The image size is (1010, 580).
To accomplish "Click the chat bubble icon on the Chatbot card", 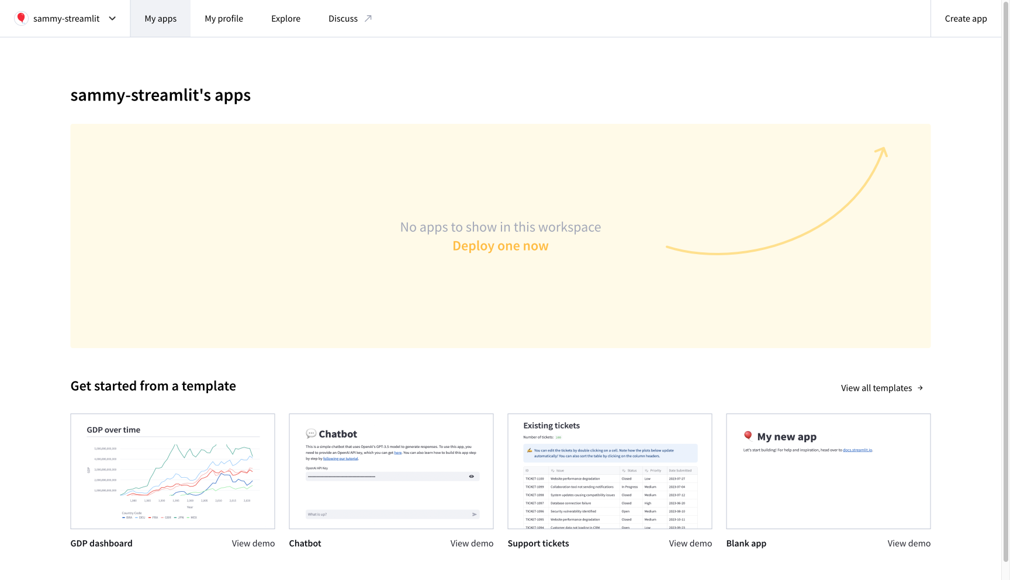I will (x=312, y=433).
